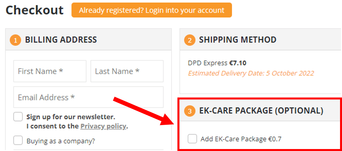Click the EK-Care Package (Optional) header
The height and width of the screenshot is (151, 342).
pos(261,111)
